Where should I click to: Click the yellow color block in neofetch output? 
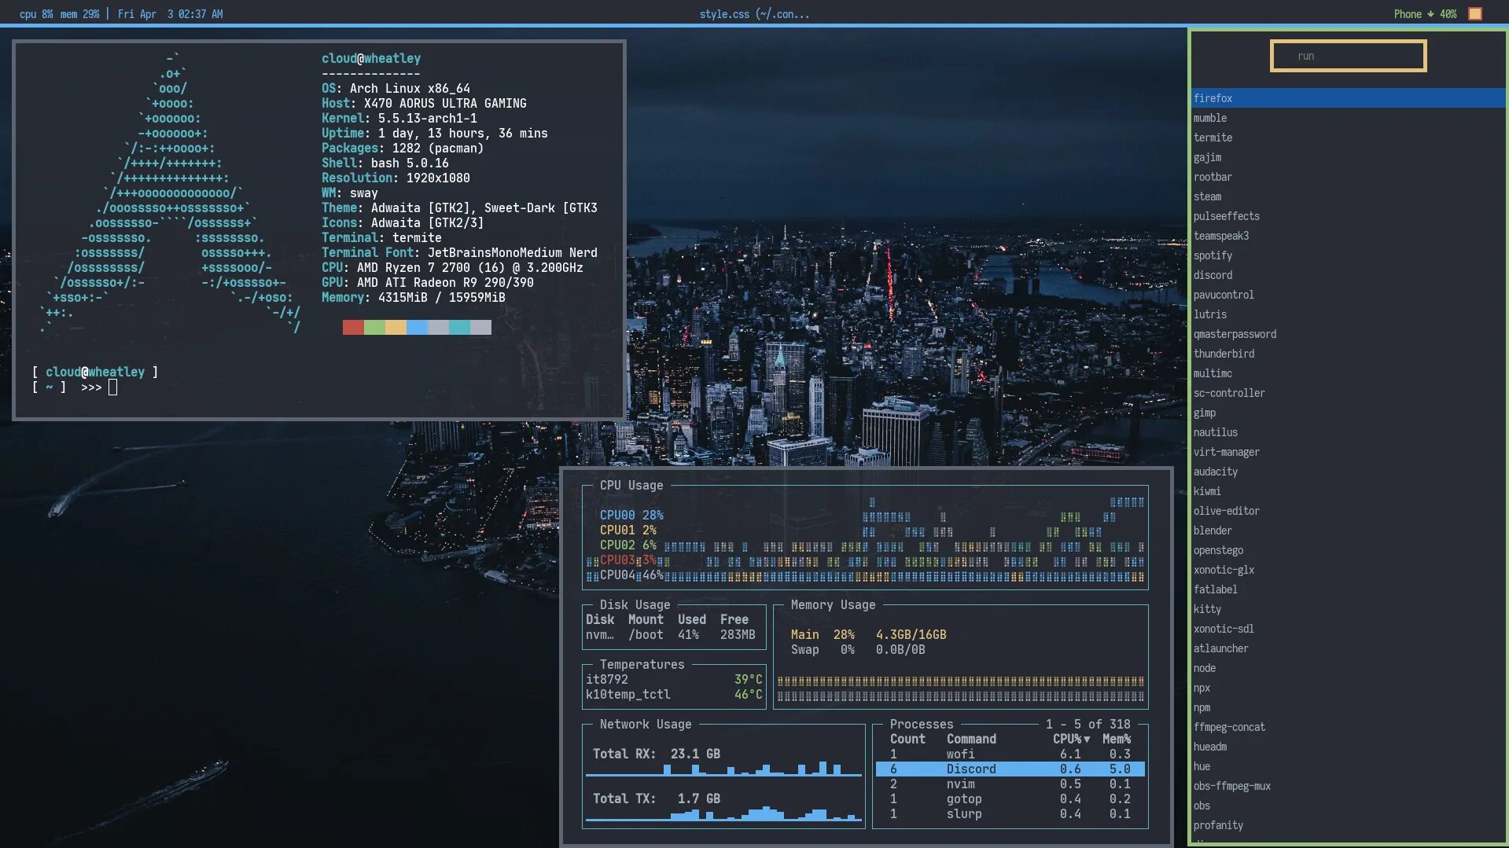396,327
